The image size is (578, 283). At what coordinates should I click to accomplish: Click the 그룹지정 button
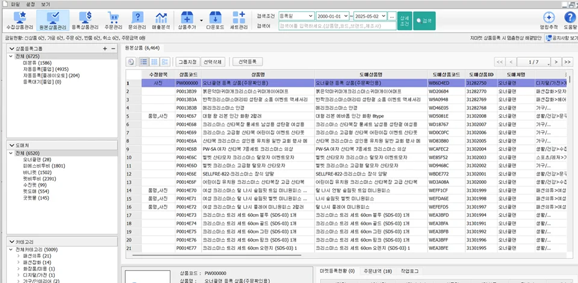[187, 62]
